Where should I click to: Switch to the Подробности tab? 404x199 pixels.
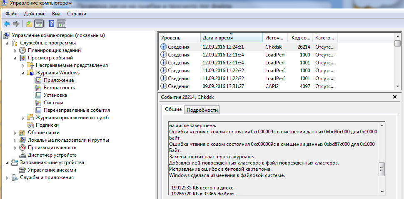(x=202, y=110)
